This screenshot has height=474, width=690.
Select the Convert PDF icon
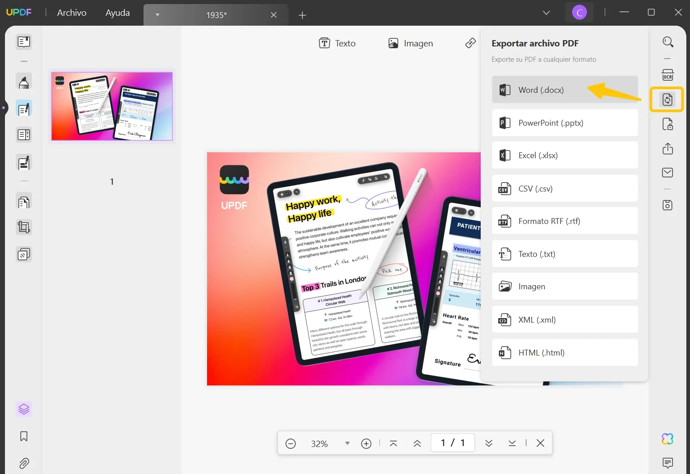click(667, 100)
